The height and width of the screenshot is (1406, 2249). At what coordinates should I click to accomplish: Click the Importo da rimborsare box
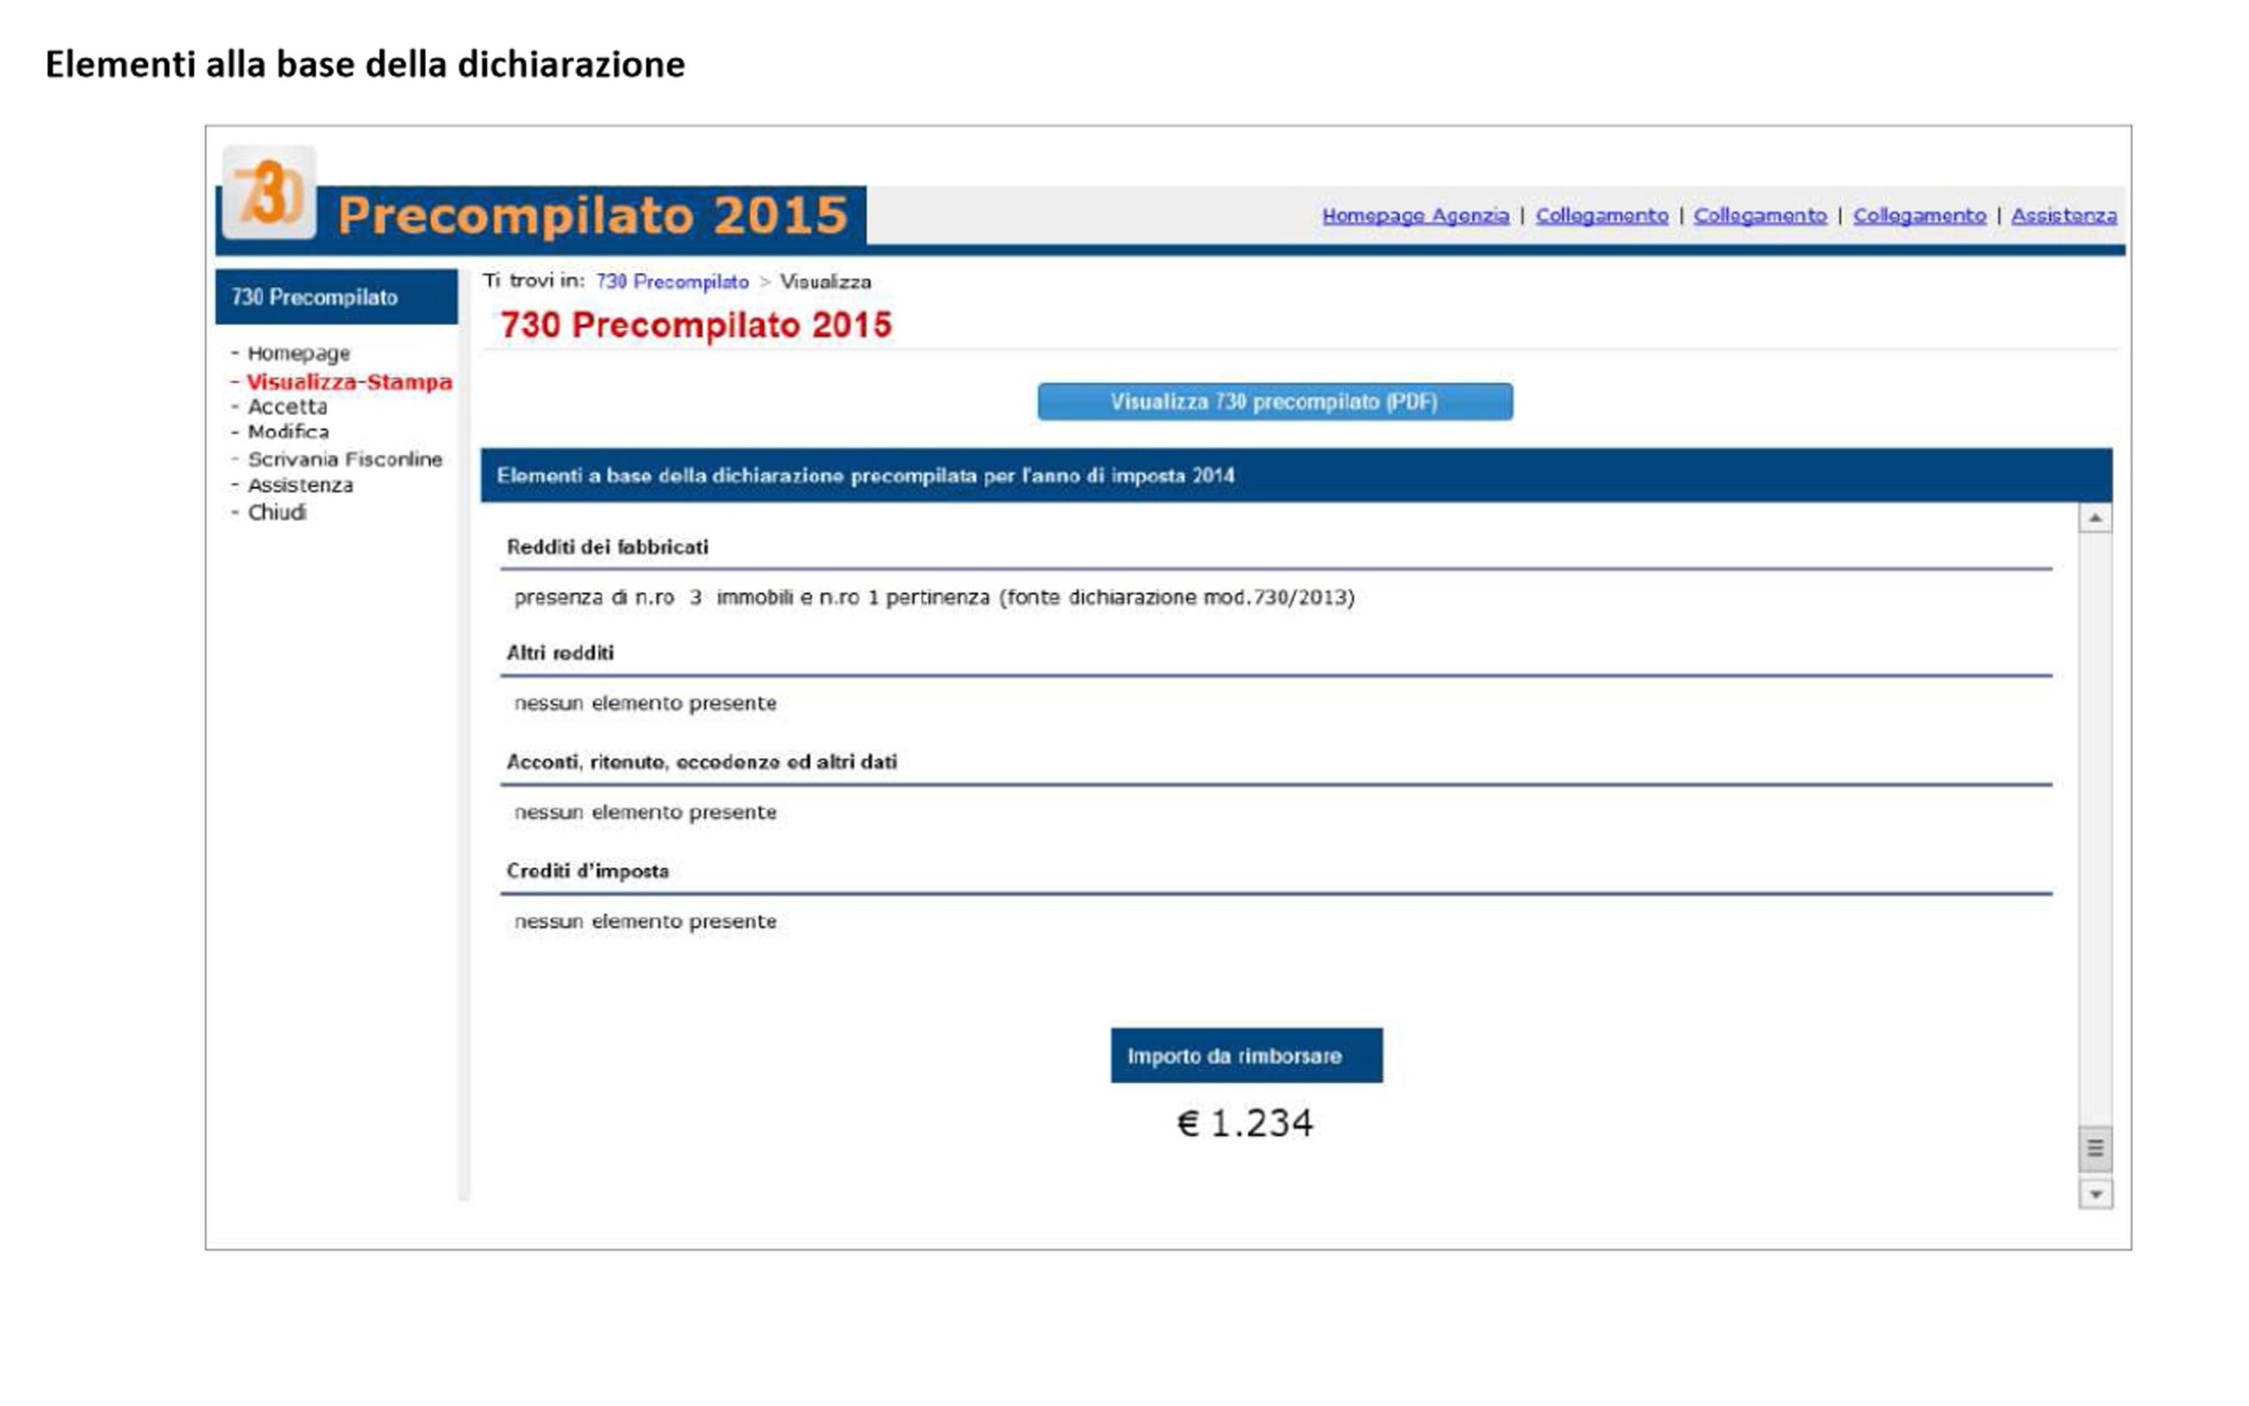pos(1245,1055)
